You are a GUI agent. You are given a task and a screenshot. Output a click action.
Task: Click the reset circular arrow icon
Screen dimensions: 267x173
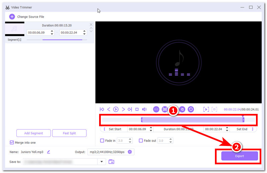click(191, 109)
